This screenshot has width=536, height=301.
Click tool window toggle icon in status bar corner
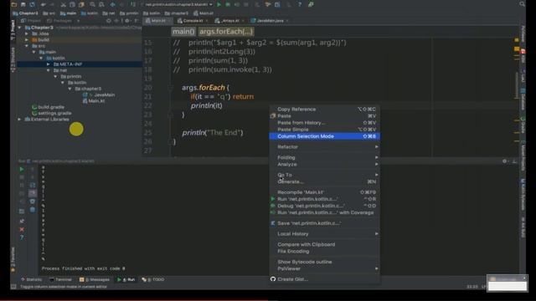click(13, 287)
